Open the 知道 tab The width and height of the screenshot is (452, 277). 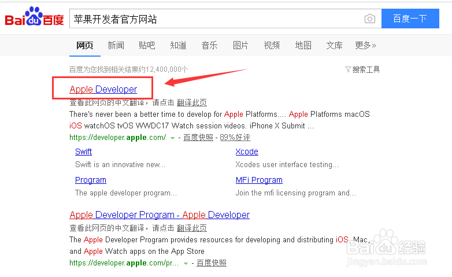[x=178, y=45]
